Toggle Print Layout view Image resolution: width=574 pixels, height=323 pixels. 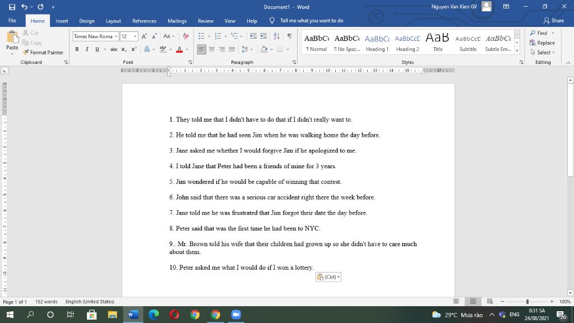pos(473,301)
